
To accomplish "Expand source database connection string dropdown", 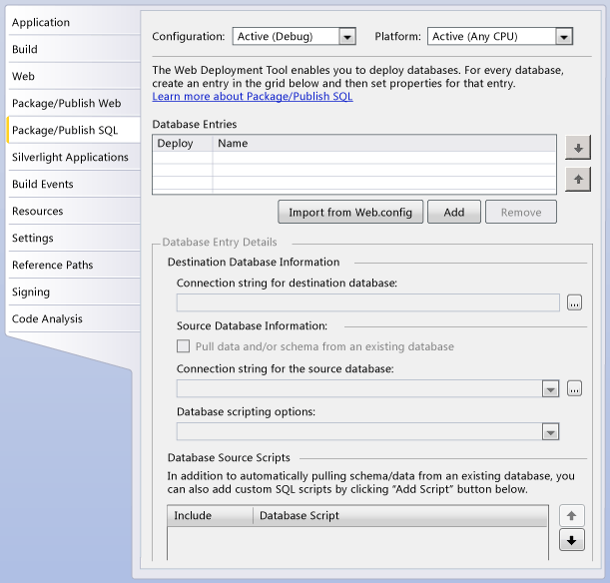I will coord(550,389).
